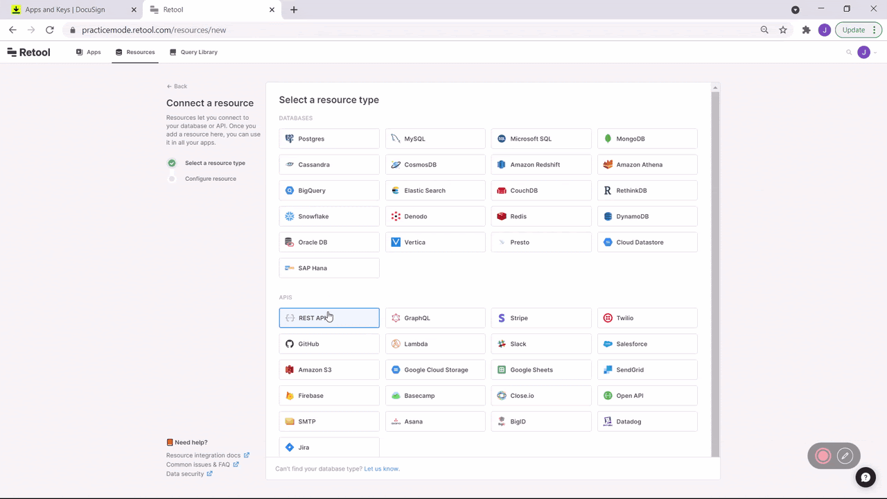The height and width of the screenshot is (499, 887).
Task: Select DynamoDB resource type
Action: (647, 216)
